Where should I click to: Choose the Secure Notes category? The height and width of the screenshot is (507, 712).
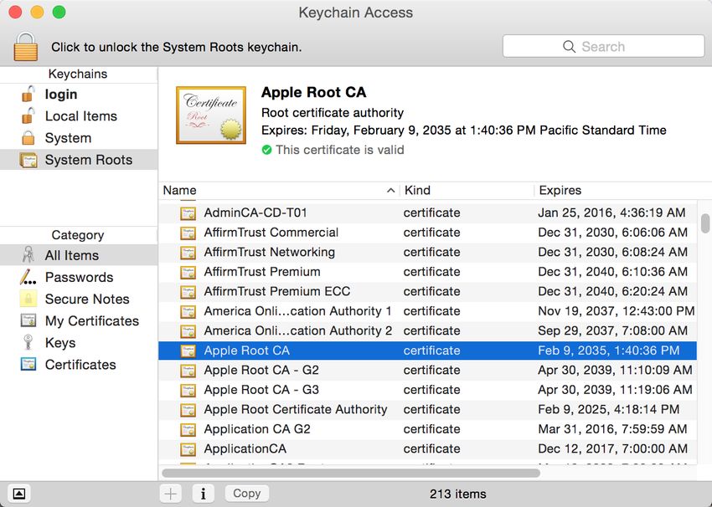tap(79, 299)
